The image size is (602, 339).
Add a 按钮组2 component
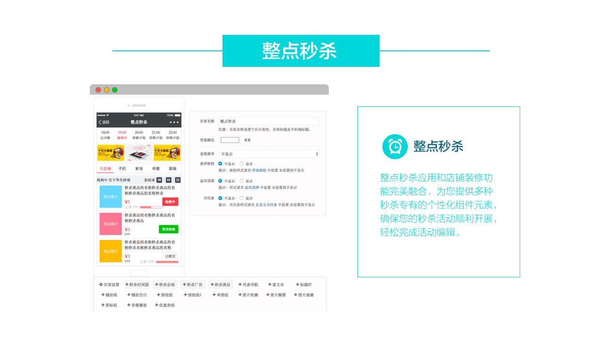click(193, 295)
